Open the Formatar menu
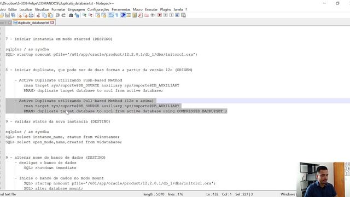Viewport: 350px width, 197px height. (x=59, y=9)
